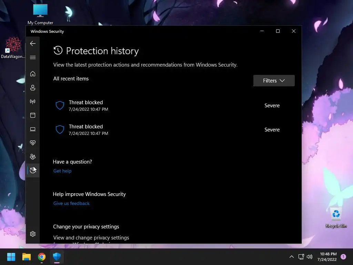Open Device security laptop icon
The width and height of the screenshot is (353, 265).
pos(33,129)
